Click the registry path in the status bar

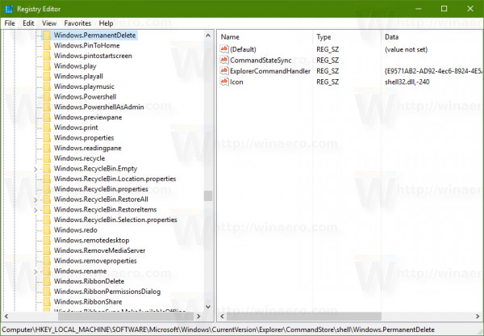[x=219, y=330]
